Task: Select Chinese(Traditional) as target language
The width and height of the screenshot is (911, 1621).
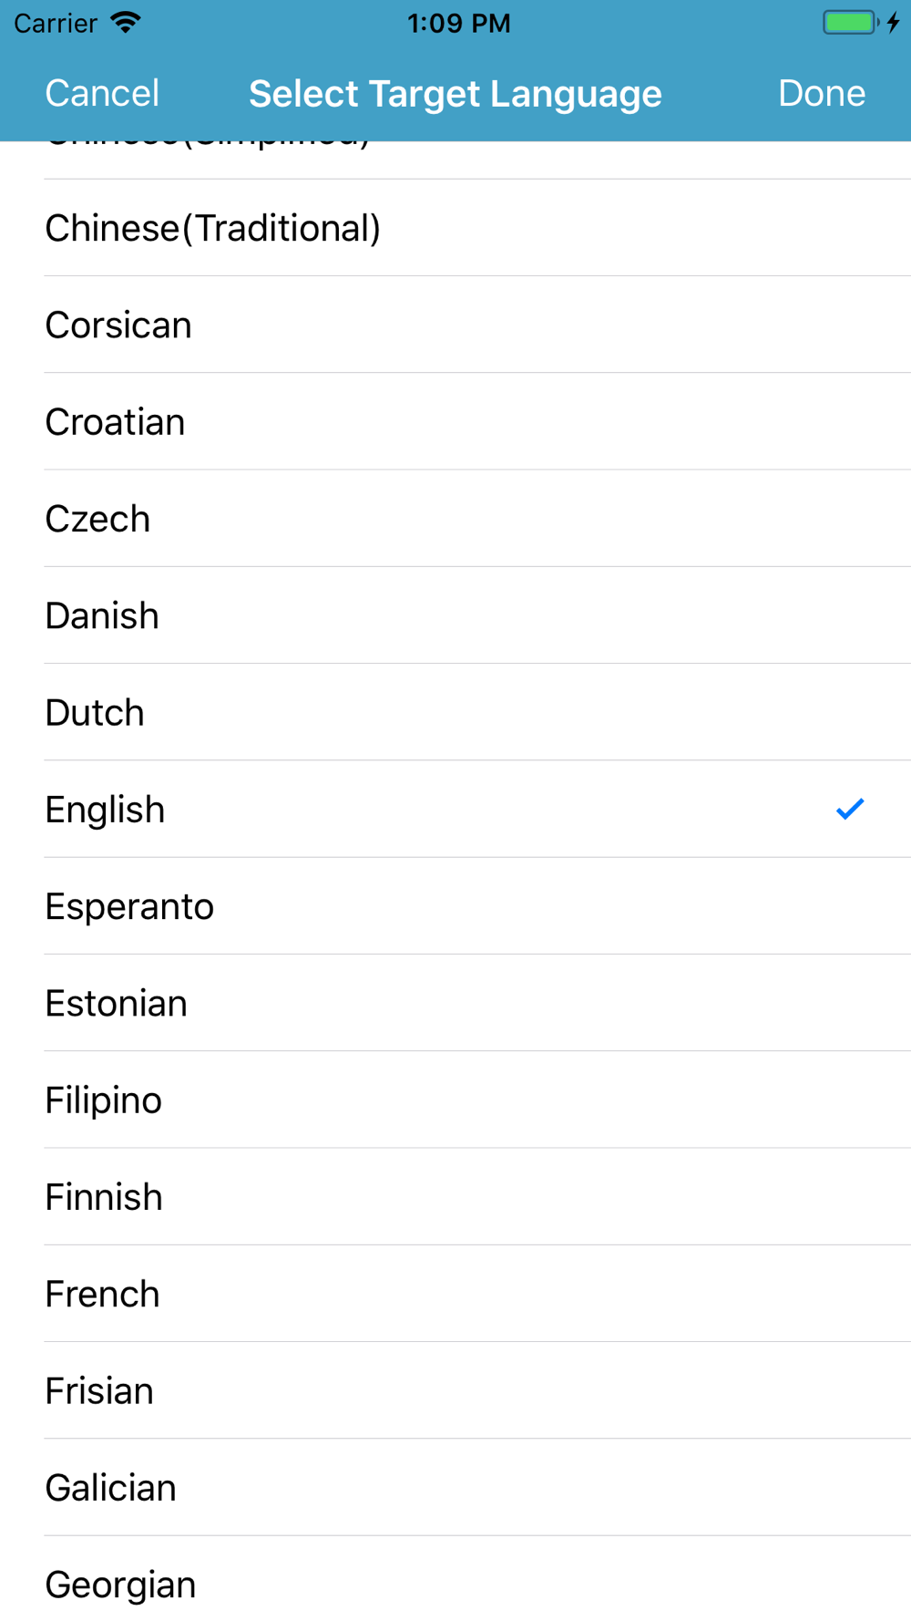Action: coord(455,228)
